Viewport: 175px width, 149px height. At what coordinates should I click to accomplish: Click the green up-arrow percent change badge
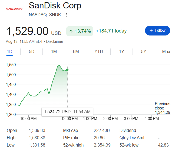click(80, 31)
